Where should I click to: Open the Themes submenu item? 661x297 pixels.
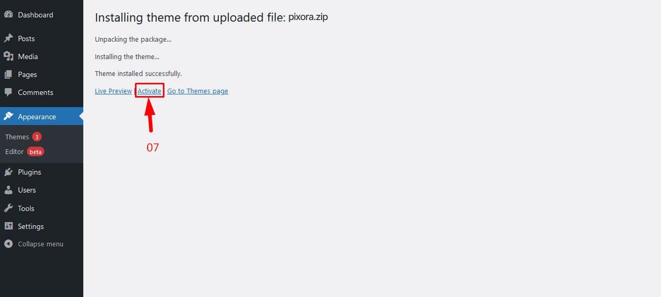(17, 137)
